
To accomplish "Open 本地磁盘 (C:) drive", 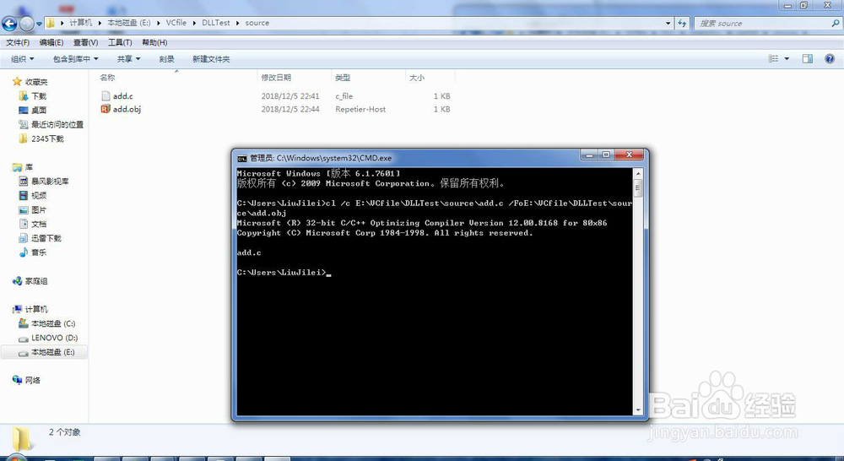I will point(53,323).
